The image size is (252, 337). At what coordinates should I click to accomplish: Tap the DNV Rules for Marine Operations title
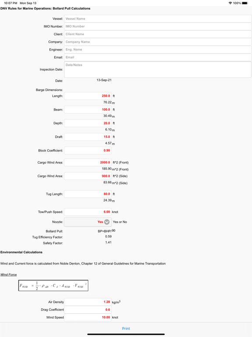pyautogui.click(x=45, y=9)
